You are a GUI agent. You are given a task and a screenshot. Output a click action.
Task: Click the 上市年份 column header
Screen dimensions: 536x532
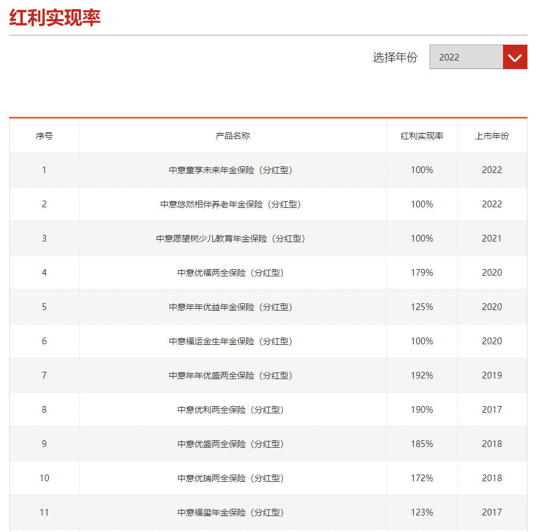[x=492, y=136]
